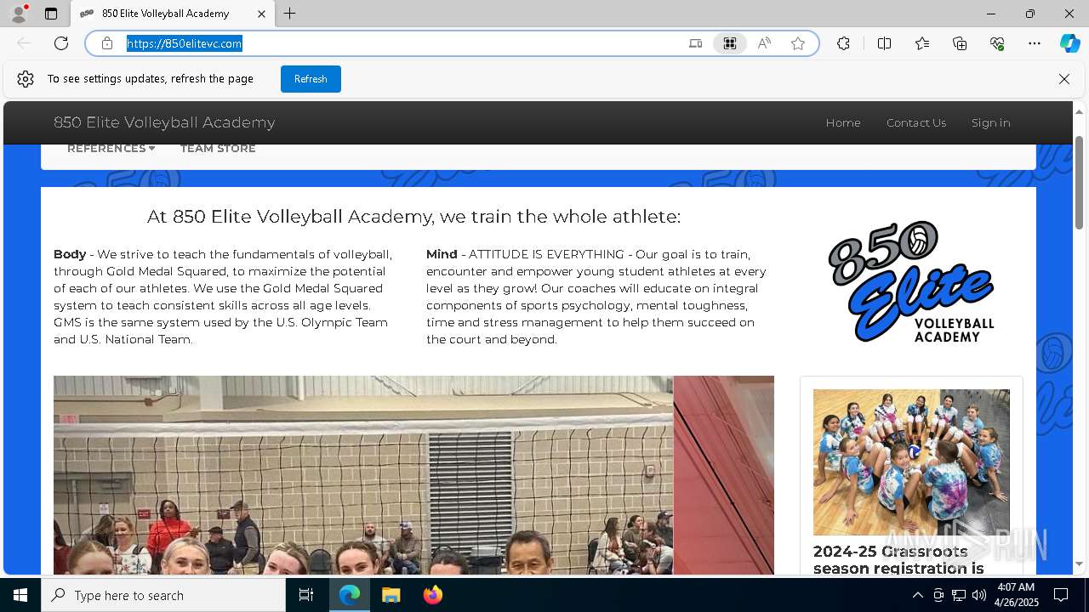Click the taskbar search box
1089x612 pixels.
(163, 595)
